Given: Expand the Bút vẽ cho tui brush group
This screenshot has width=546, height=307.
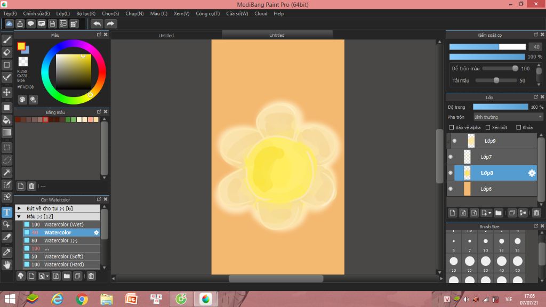Looking at the screenshot, I should (x=19, y=208).
